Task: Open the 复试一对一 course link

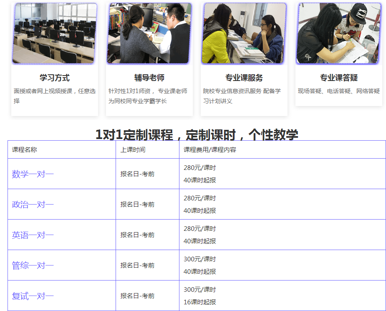Action: (33, 296)
